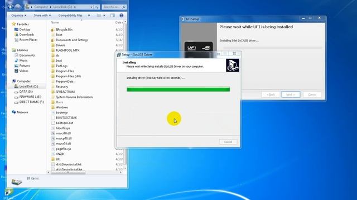The image size is (357, 200).
Task: Click the Explorer help question-mark icon
Action: pos(122,16)
